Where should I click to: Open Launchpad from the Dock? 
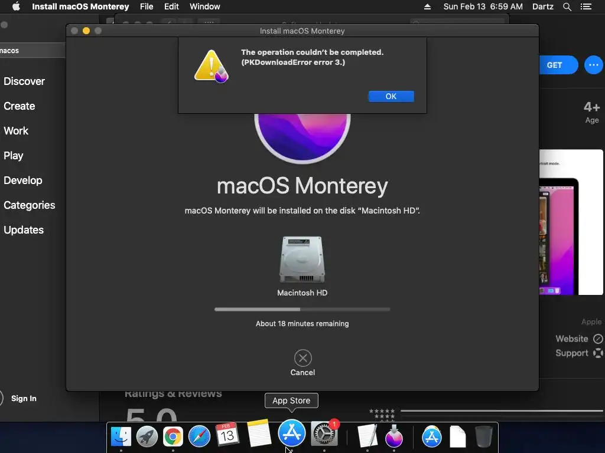pyautogui.click(x=147, y=436)
